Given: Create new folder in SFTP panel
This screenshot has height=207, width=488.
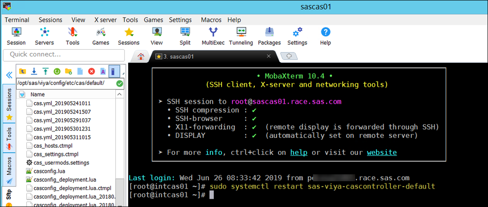Looking at the screenshot, I should [68, 72].
